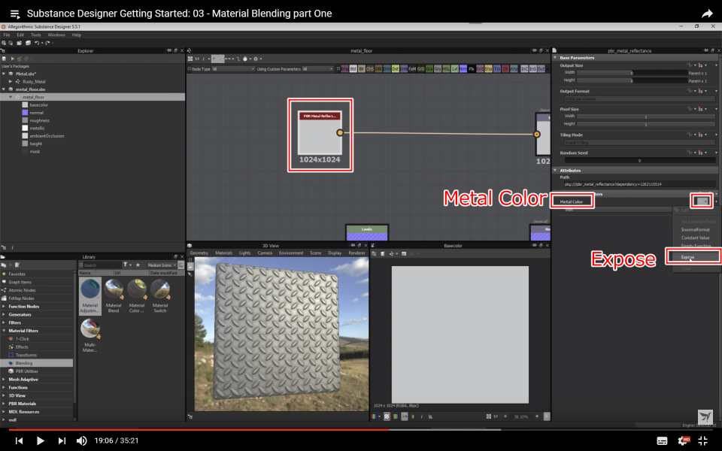Choose Constant Value in context menu
This screenshot has height=451, width=722.
pyautogui.click(x=695, y=238)
